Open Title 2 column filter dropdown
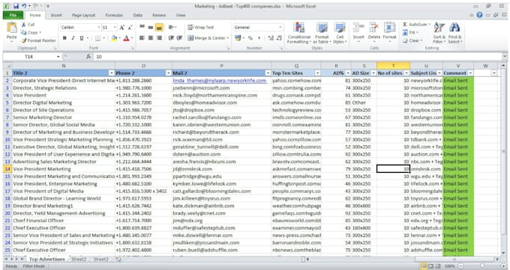 (112, 73)
